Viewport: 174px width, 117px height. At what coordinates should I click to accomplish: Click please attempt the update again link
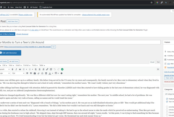coord(96,15)
